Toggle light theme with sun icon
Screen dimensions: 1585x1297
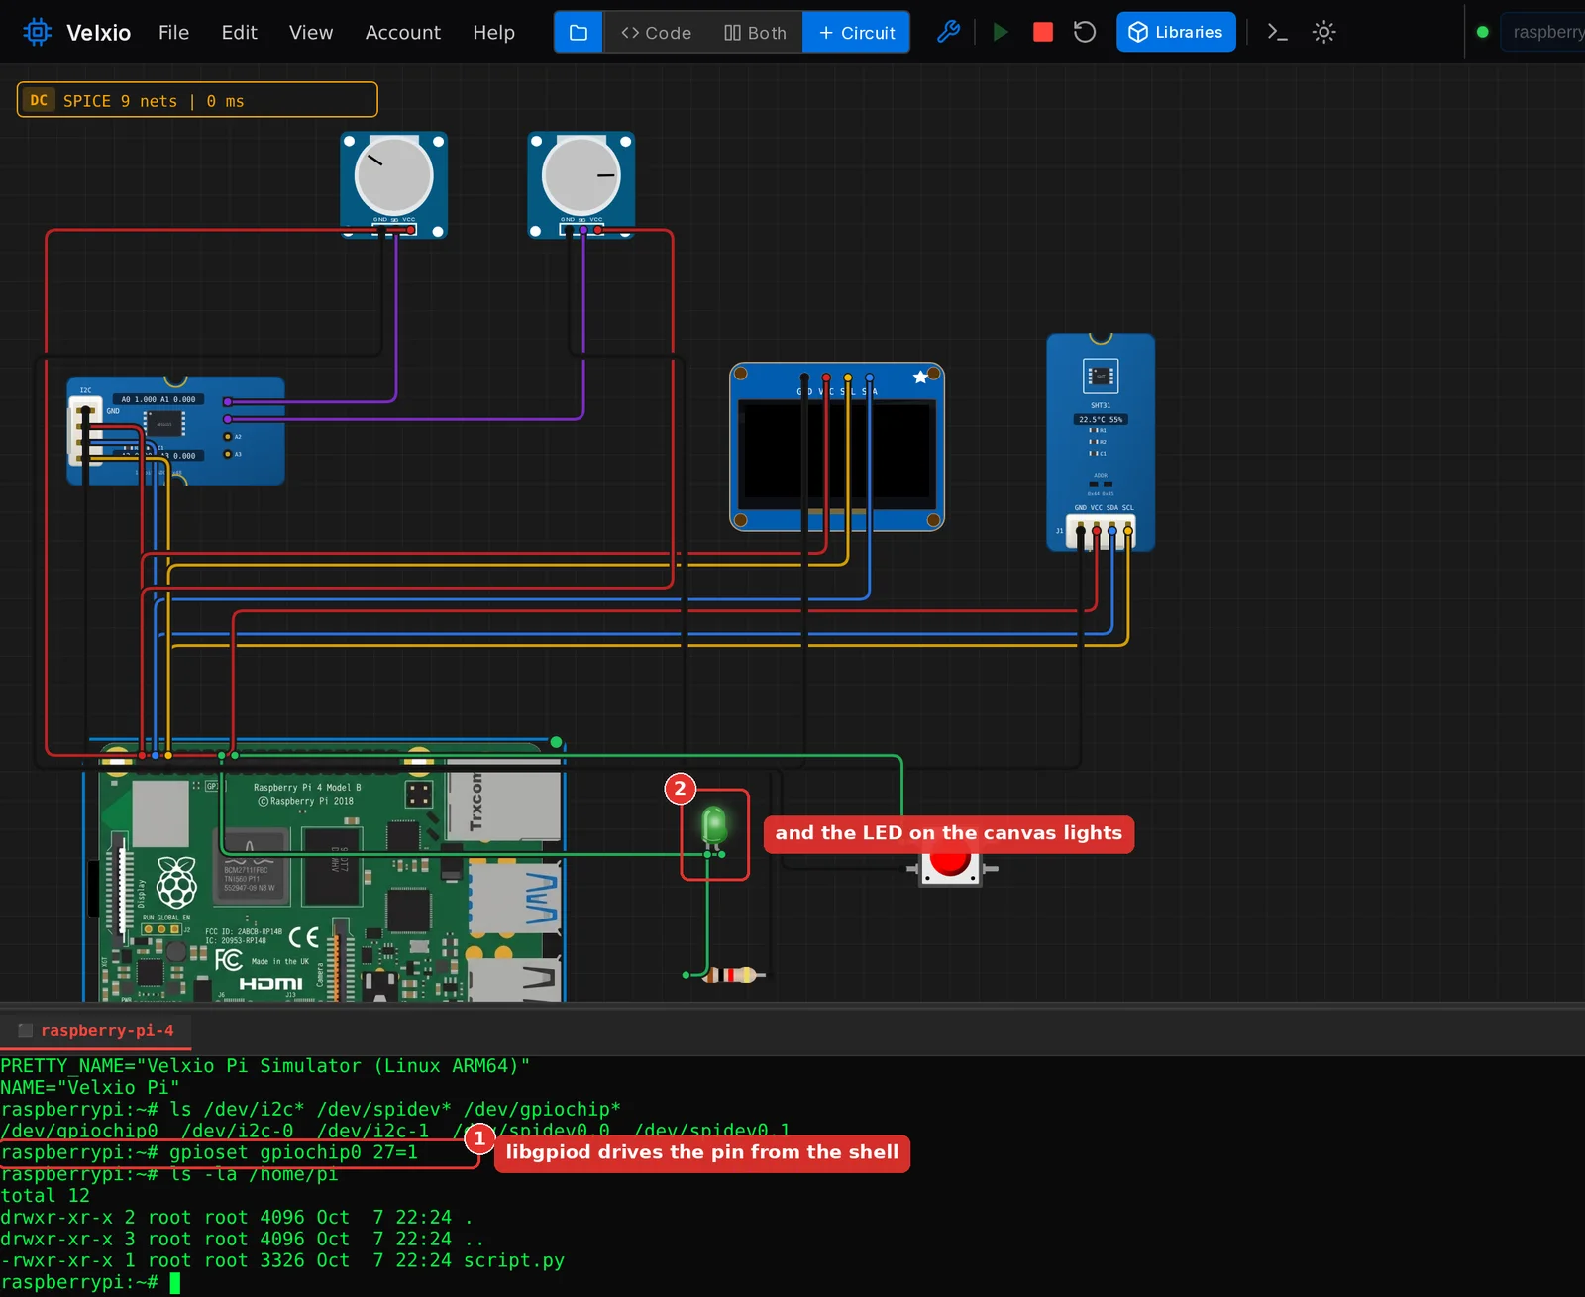pyautogui.click(x=1323, y=32)
